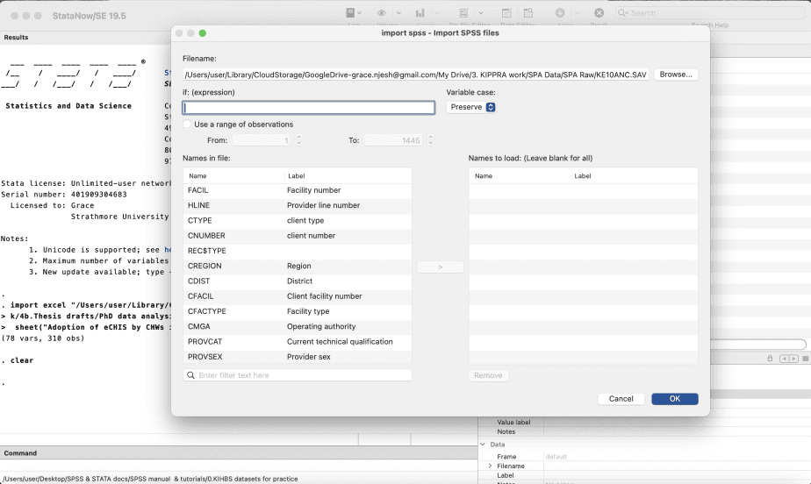Open the Graph toolbar icon
811x484 pixels.
pyautogui.click(x=420, y=13)
